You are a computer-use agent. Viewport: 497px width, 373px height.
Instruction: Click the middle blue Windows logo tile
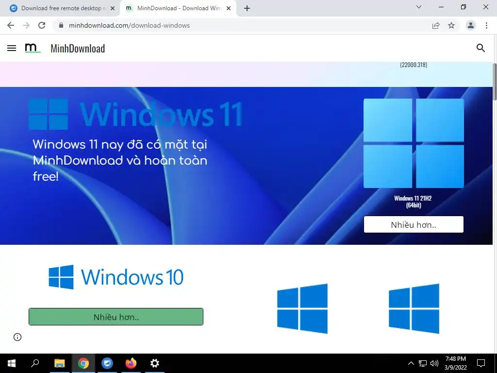[x=302, y=308]
